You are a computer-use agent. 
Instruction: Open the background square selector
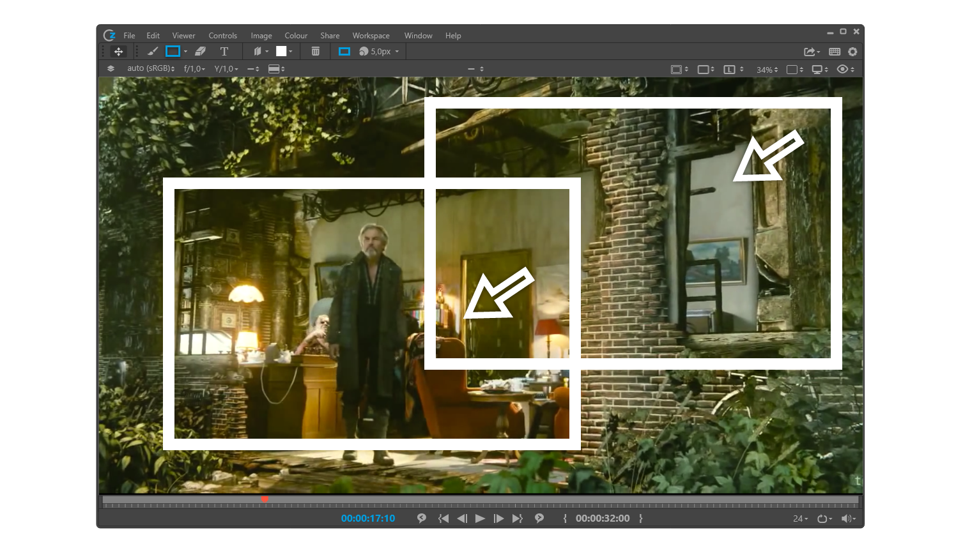795,70
